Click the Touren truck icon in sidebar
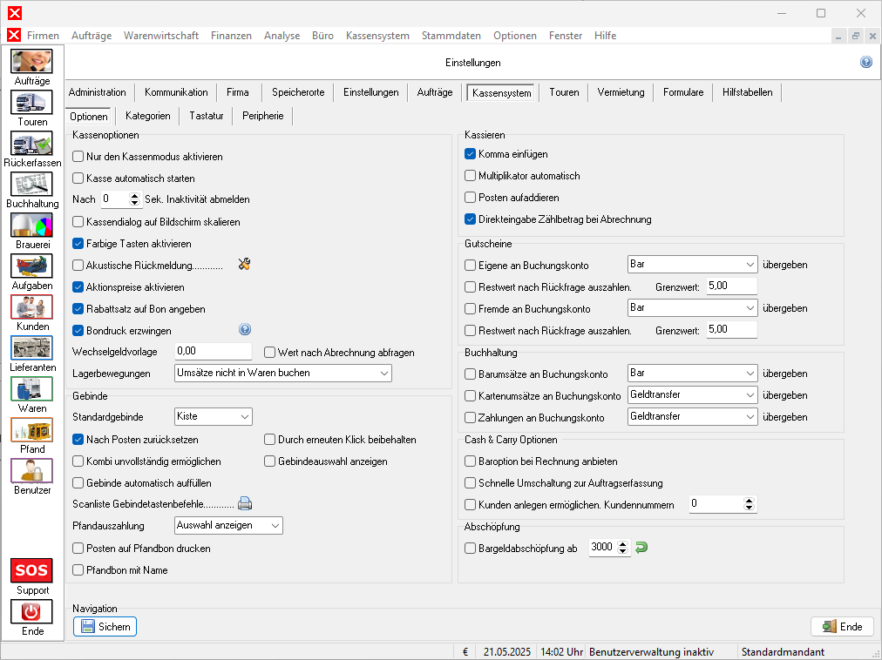 click(x=31, y=103)
